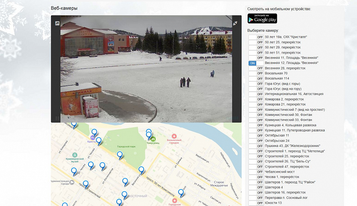
Task: Click the Кристалл venue icon on map
Action: [92, 137]
